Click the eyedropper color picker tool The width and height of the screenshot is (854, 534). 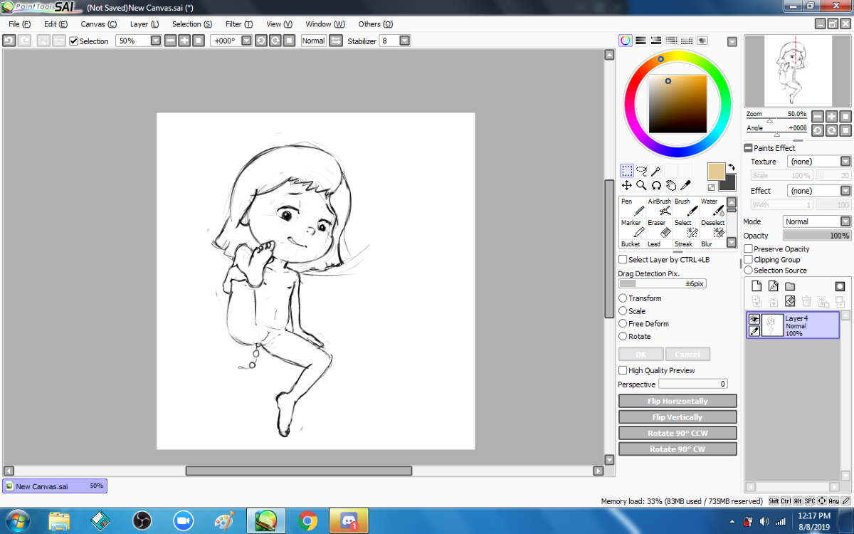[685, 185]
